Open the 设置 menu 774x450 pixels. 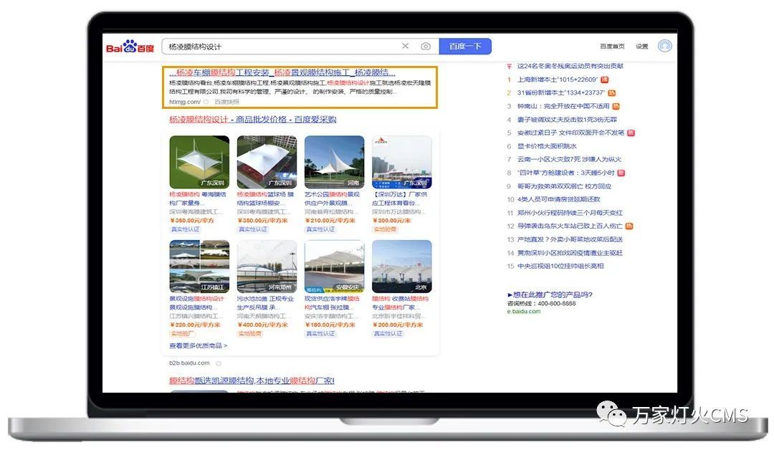(x=642, y=47)
